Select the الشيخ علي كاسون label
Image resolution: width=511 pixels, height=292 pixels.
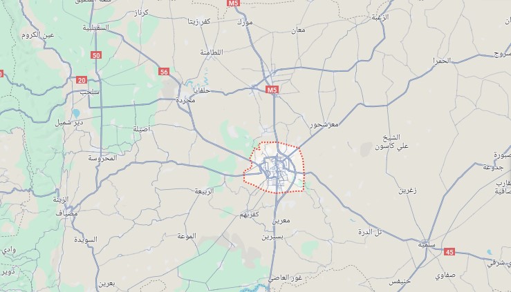(391, 142)
